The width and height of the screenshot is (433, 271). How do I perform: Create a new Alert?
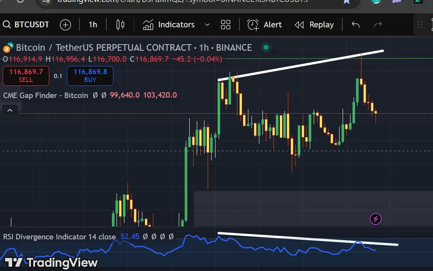(264, 25)
